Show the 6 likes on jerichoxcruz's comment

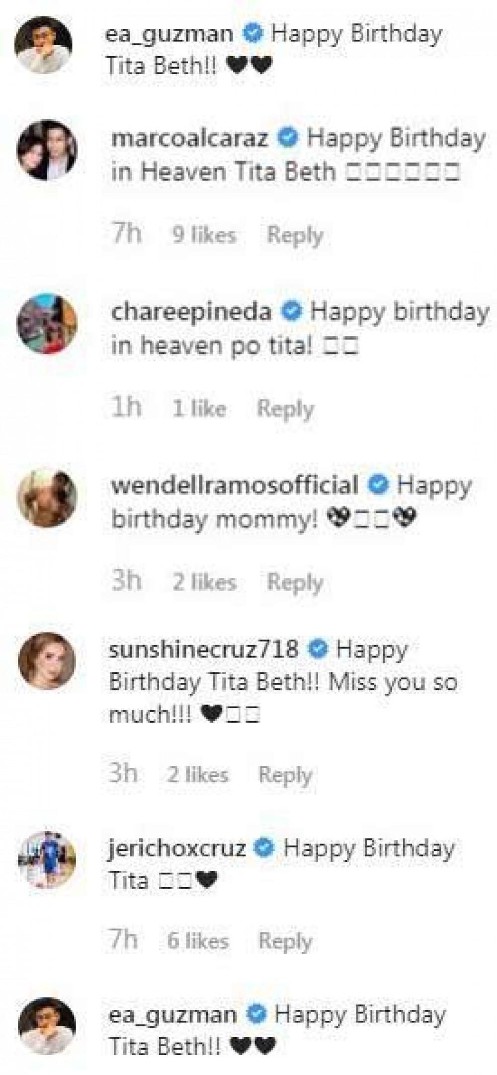(x=198, y=940)
